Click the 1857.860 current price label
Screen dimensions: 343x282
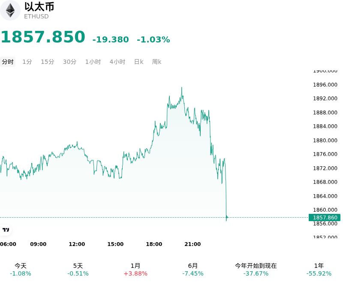[x=325, y=218]
